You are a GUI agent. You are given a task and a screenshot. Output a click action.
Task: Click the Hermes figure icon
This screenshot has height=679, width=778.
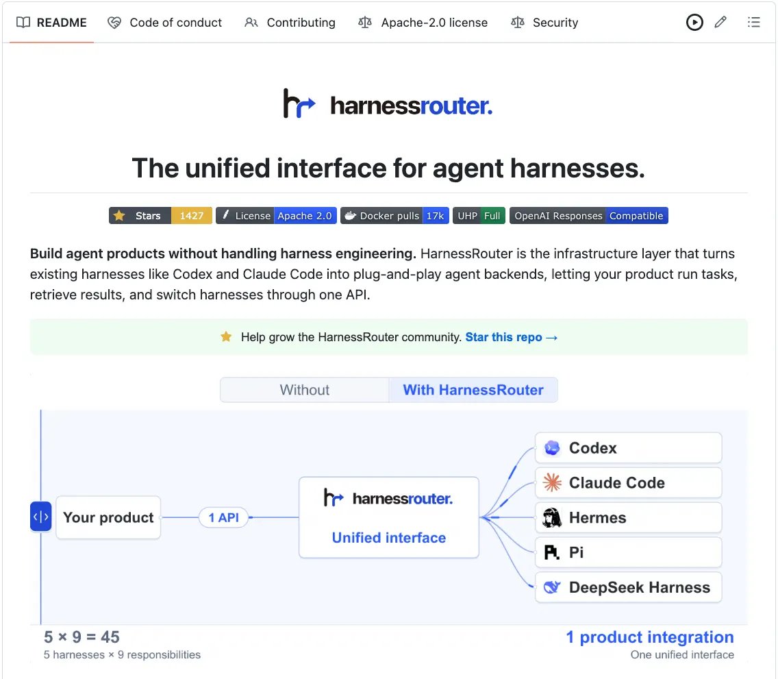552,518
